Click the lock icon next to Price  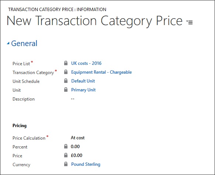click(66, 155)
